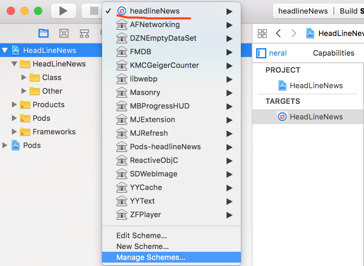The height and width of the screenshot is (266, 364).
Task: Switch to the General tab
Action: click(278, 53)
